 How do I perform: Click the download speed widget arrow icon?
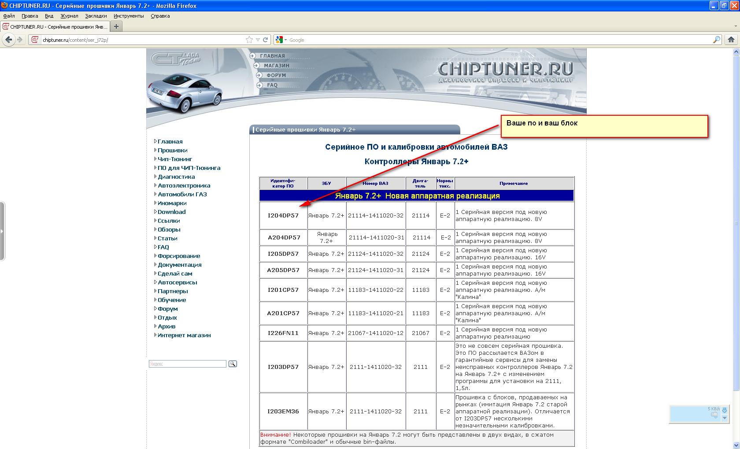click(725, 410)
